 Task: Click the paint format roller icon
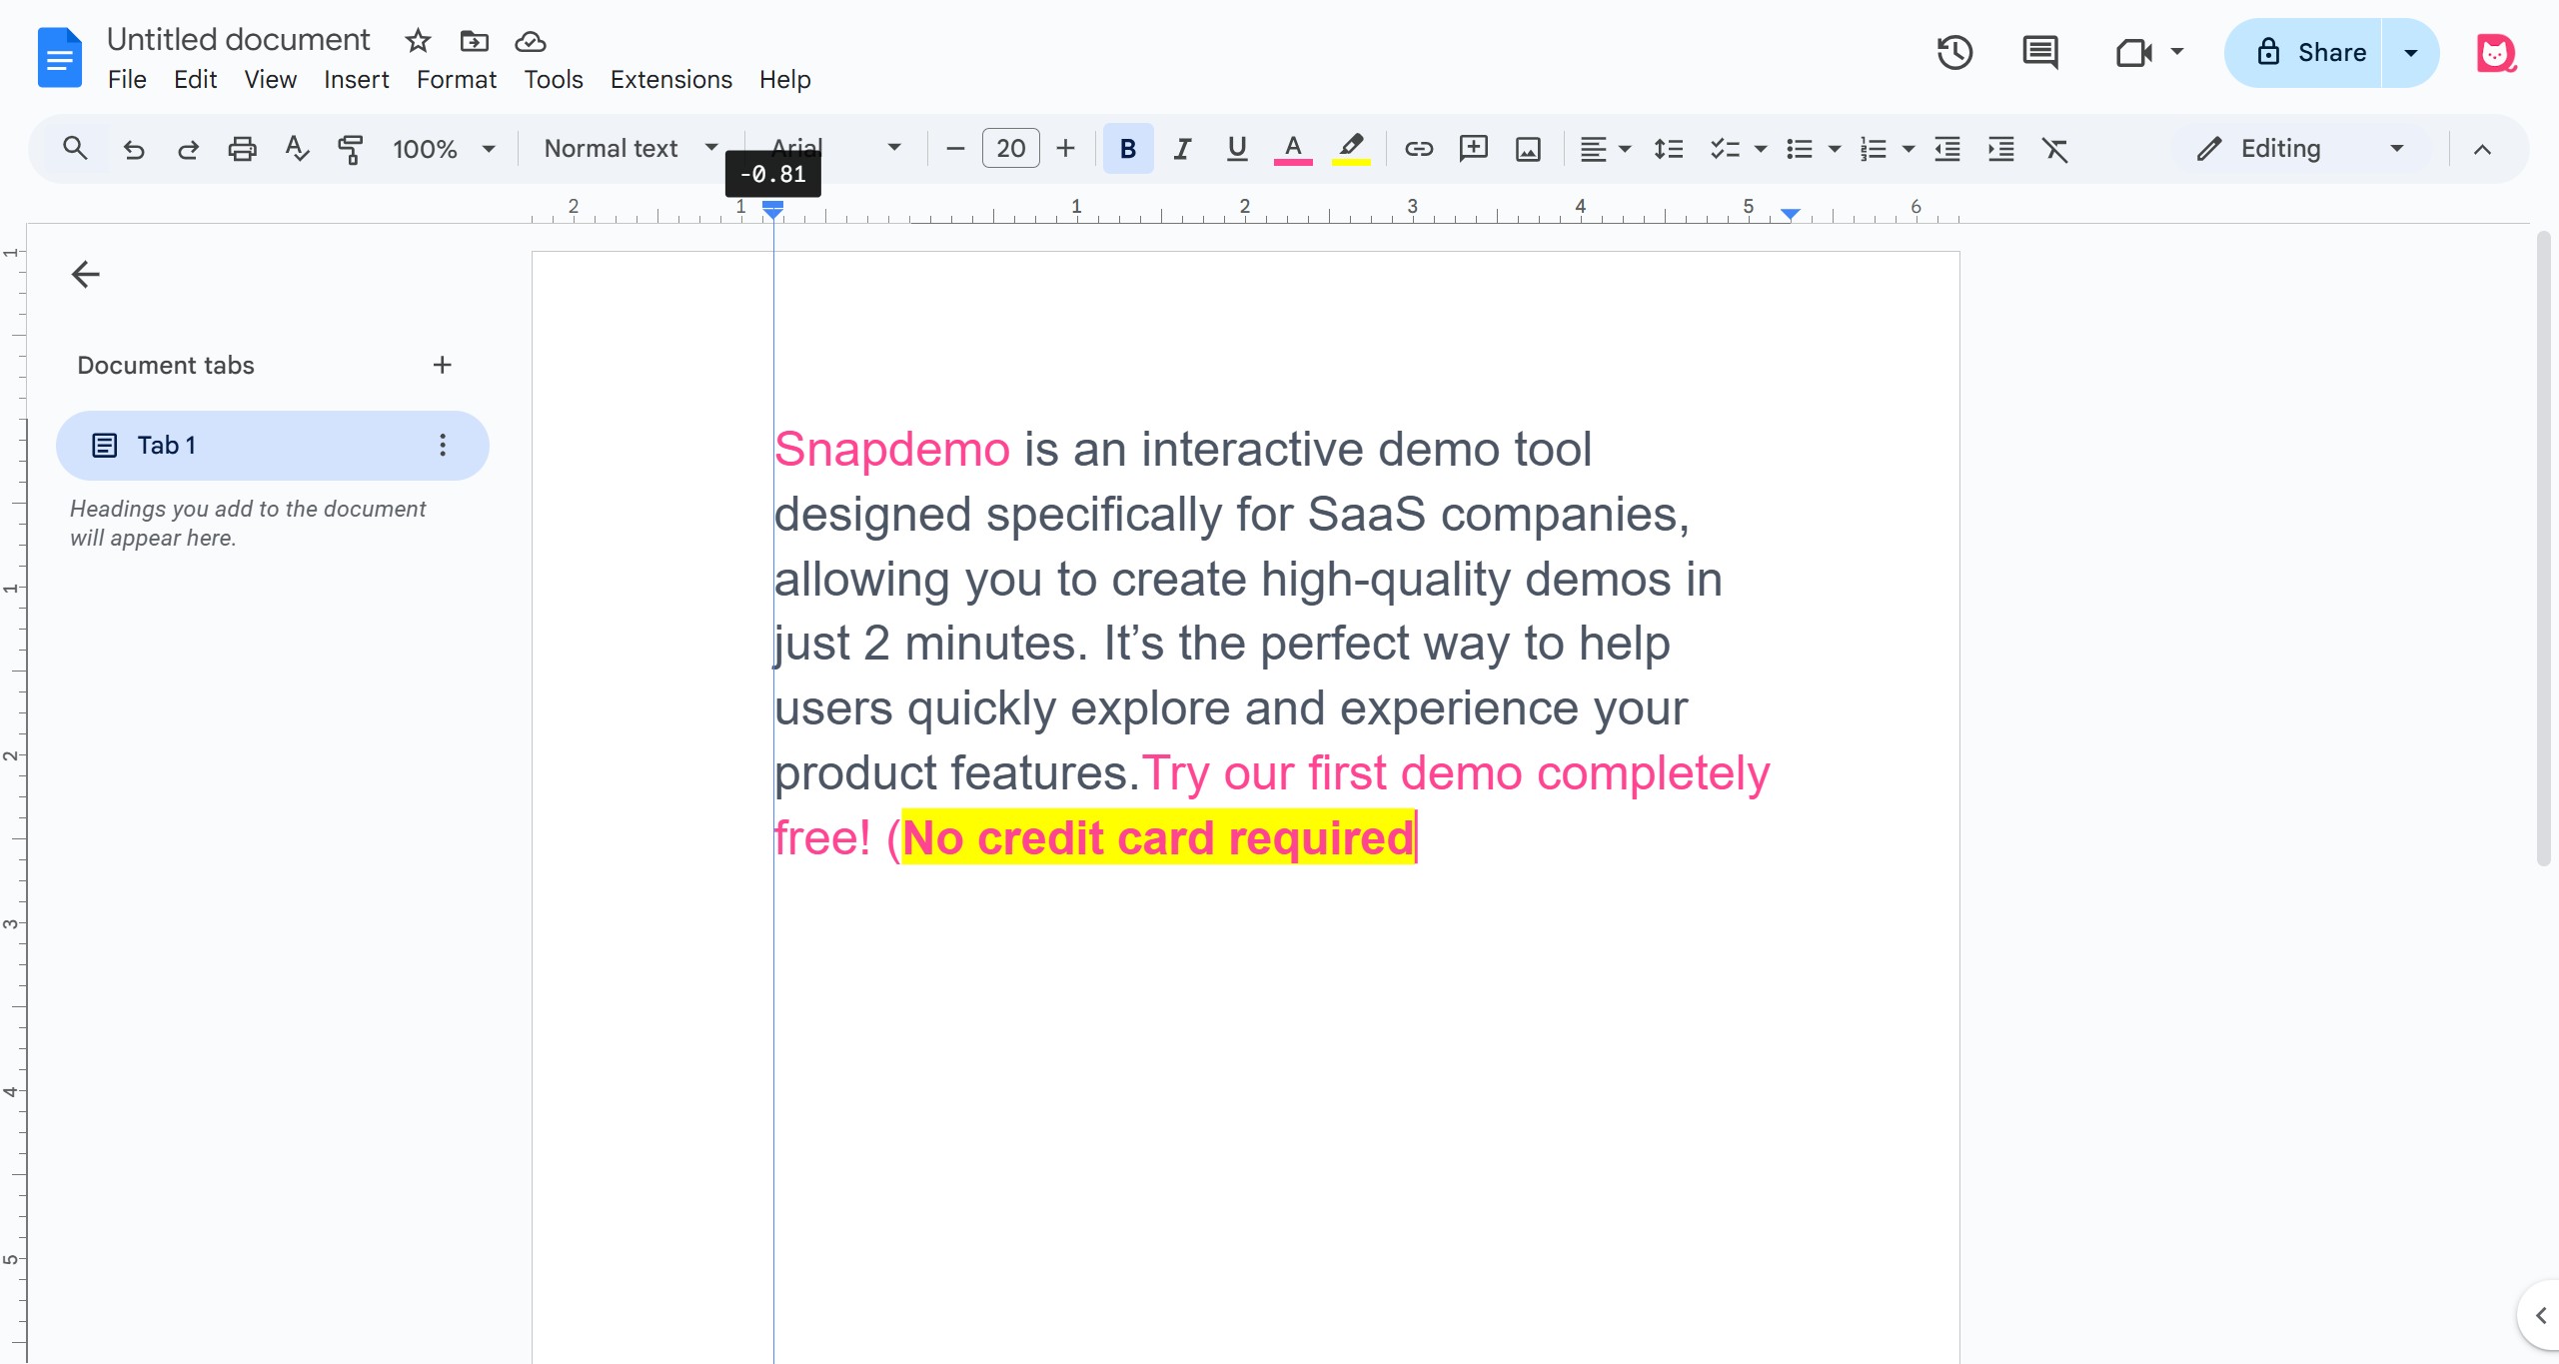click(x=350, y=149)
